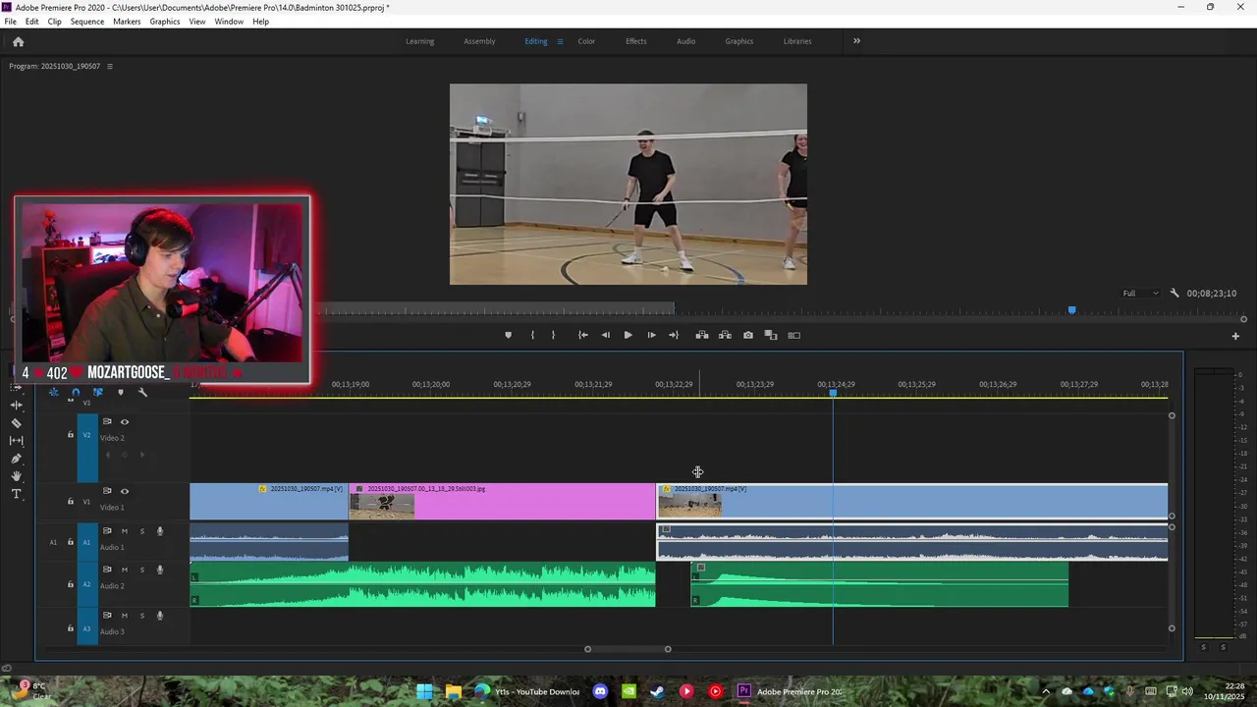Toggle Linked Selection in timeline
The image size is (1257, 707).
point(98,392)
